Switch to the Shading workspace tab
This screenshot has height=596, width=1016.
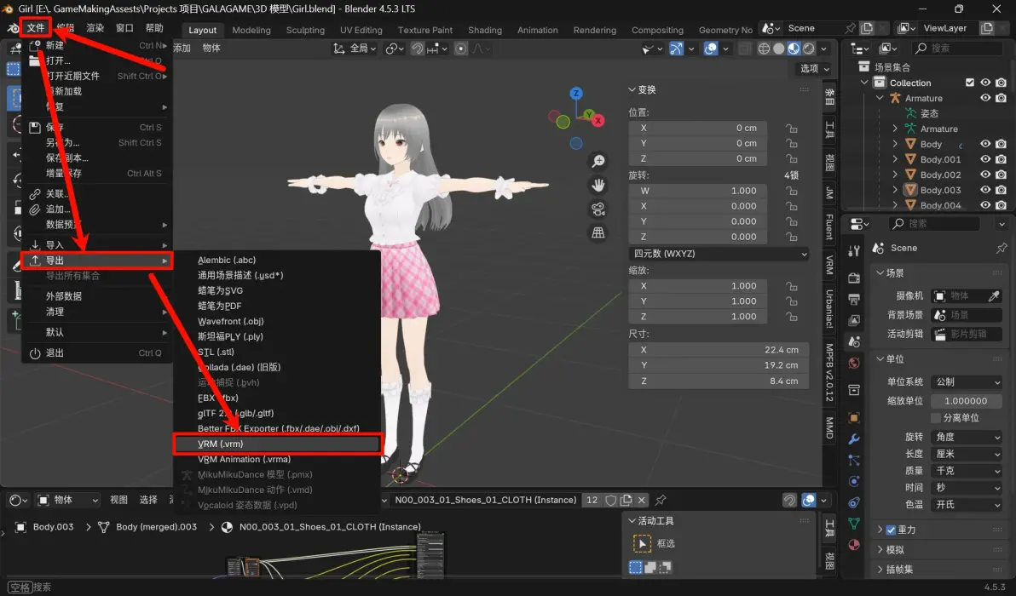(485, 30)
